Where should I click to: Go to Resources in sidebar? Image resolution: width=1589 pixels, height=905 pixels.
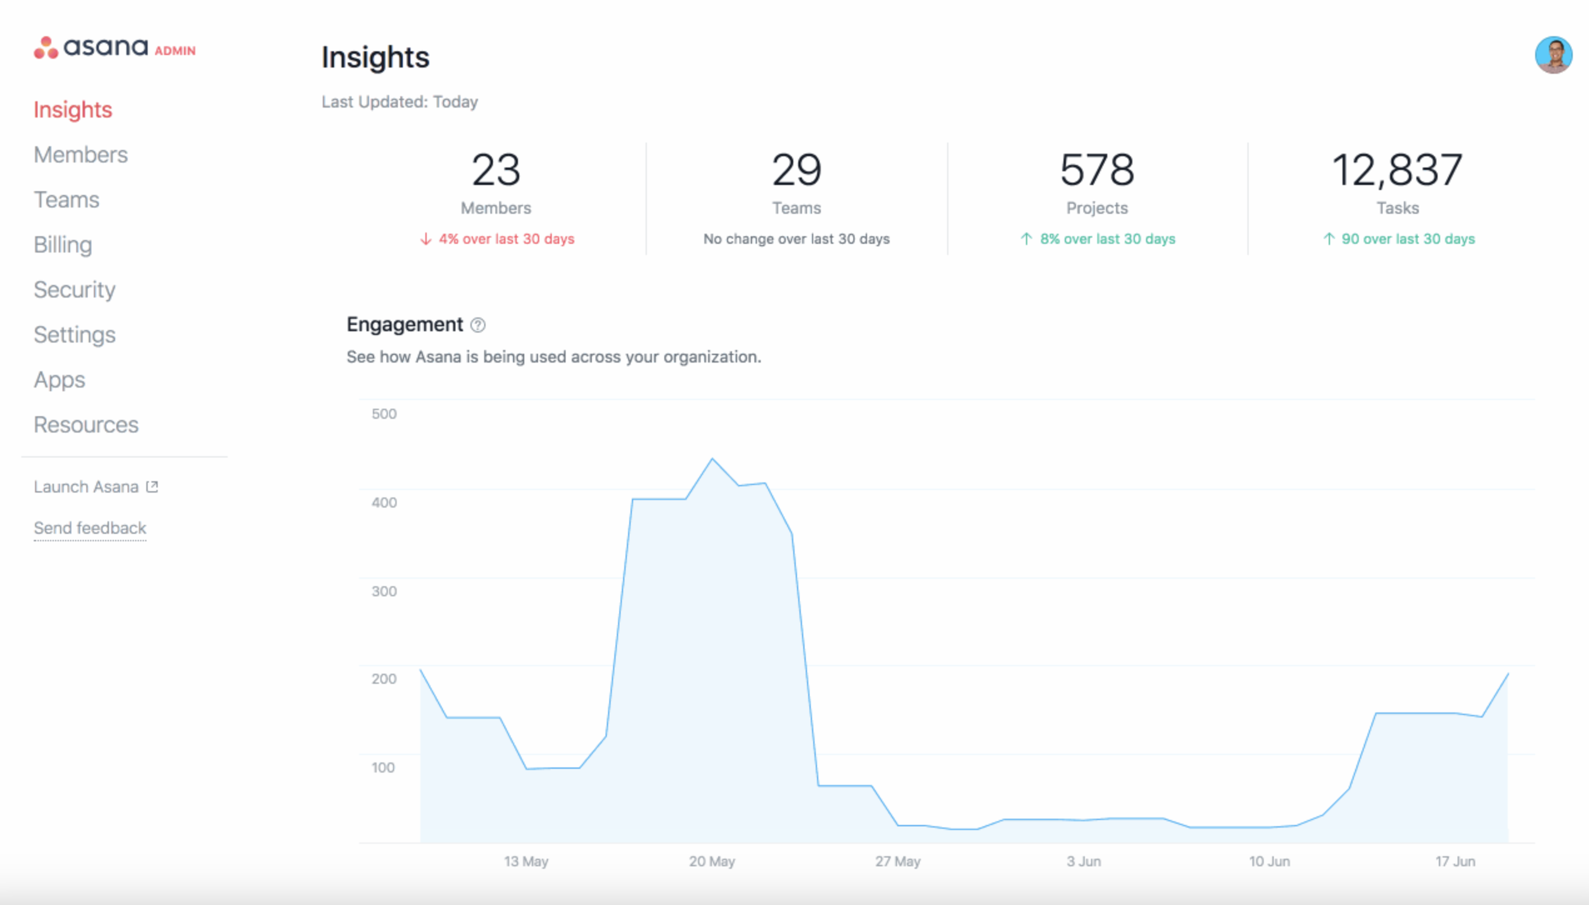click(86, 425)
